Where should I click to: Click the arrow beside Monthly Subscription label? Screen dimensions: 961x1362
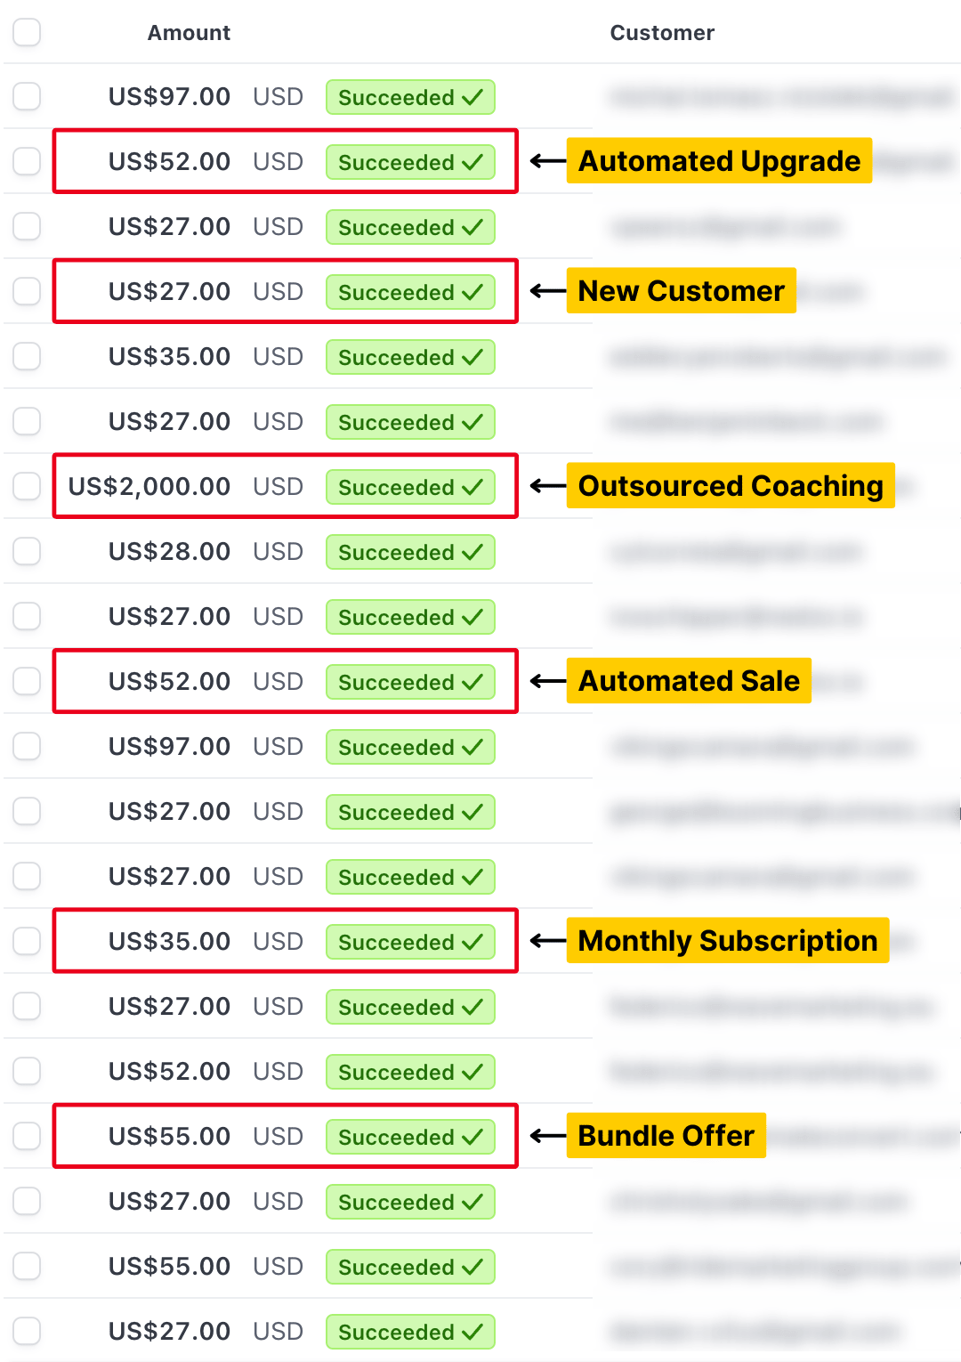(547, 941)
